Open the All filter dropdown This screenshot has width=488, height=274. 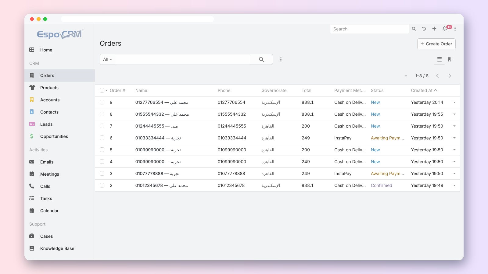pos(107,59)
